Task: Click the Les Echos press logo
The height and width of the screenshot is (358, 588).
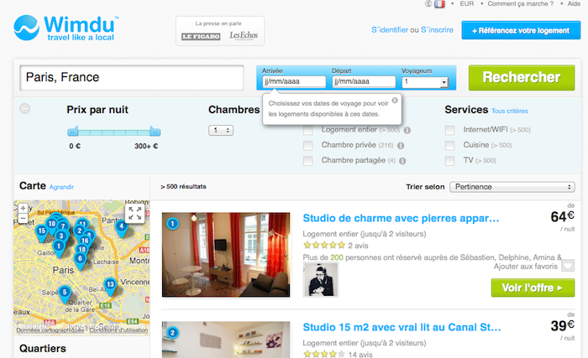Action: pos(244,35)
